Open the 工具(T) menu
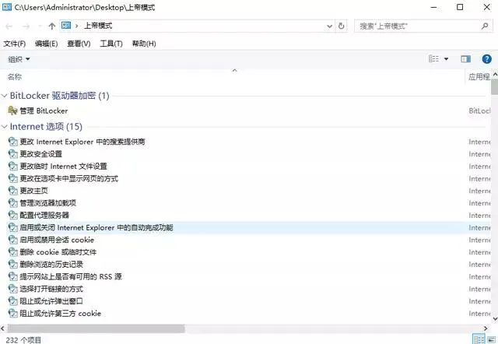The height and width of the screenshot is (344, 498). (x=111, y=44)
